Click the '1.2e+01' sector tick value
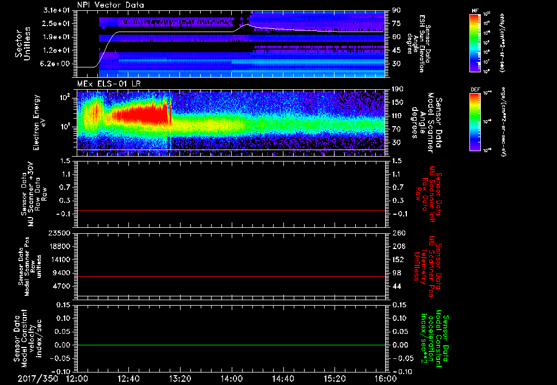Viewport: 557px width, 385px height. 57,51
